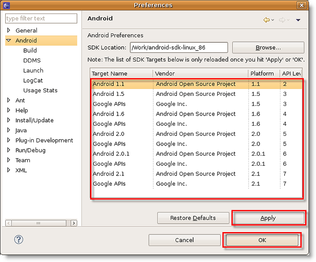Select the Android preferences category
Screen dimensions: 316x262
tap(26, 40)
